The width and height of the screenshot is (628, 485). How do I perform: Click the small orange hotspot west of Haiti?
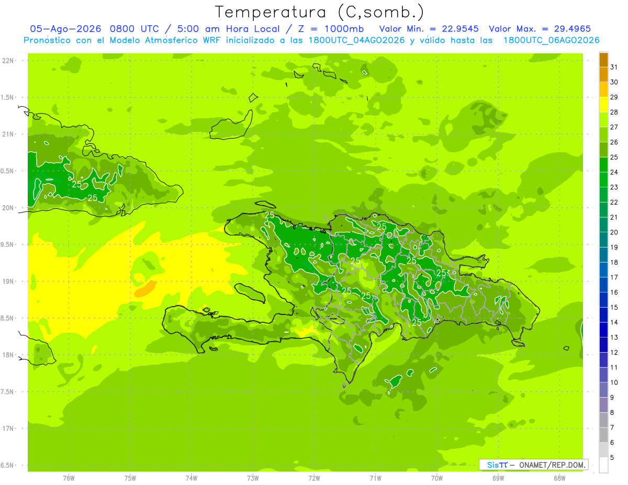(145, 289)
